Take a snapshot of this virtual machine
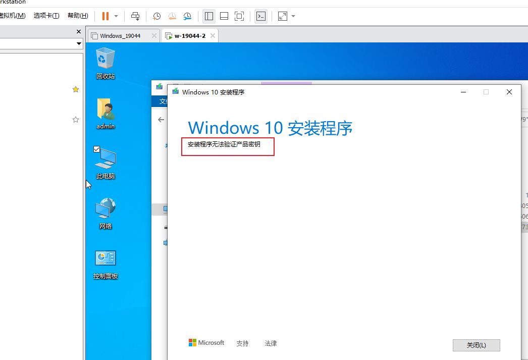 [x=156, y=16]
